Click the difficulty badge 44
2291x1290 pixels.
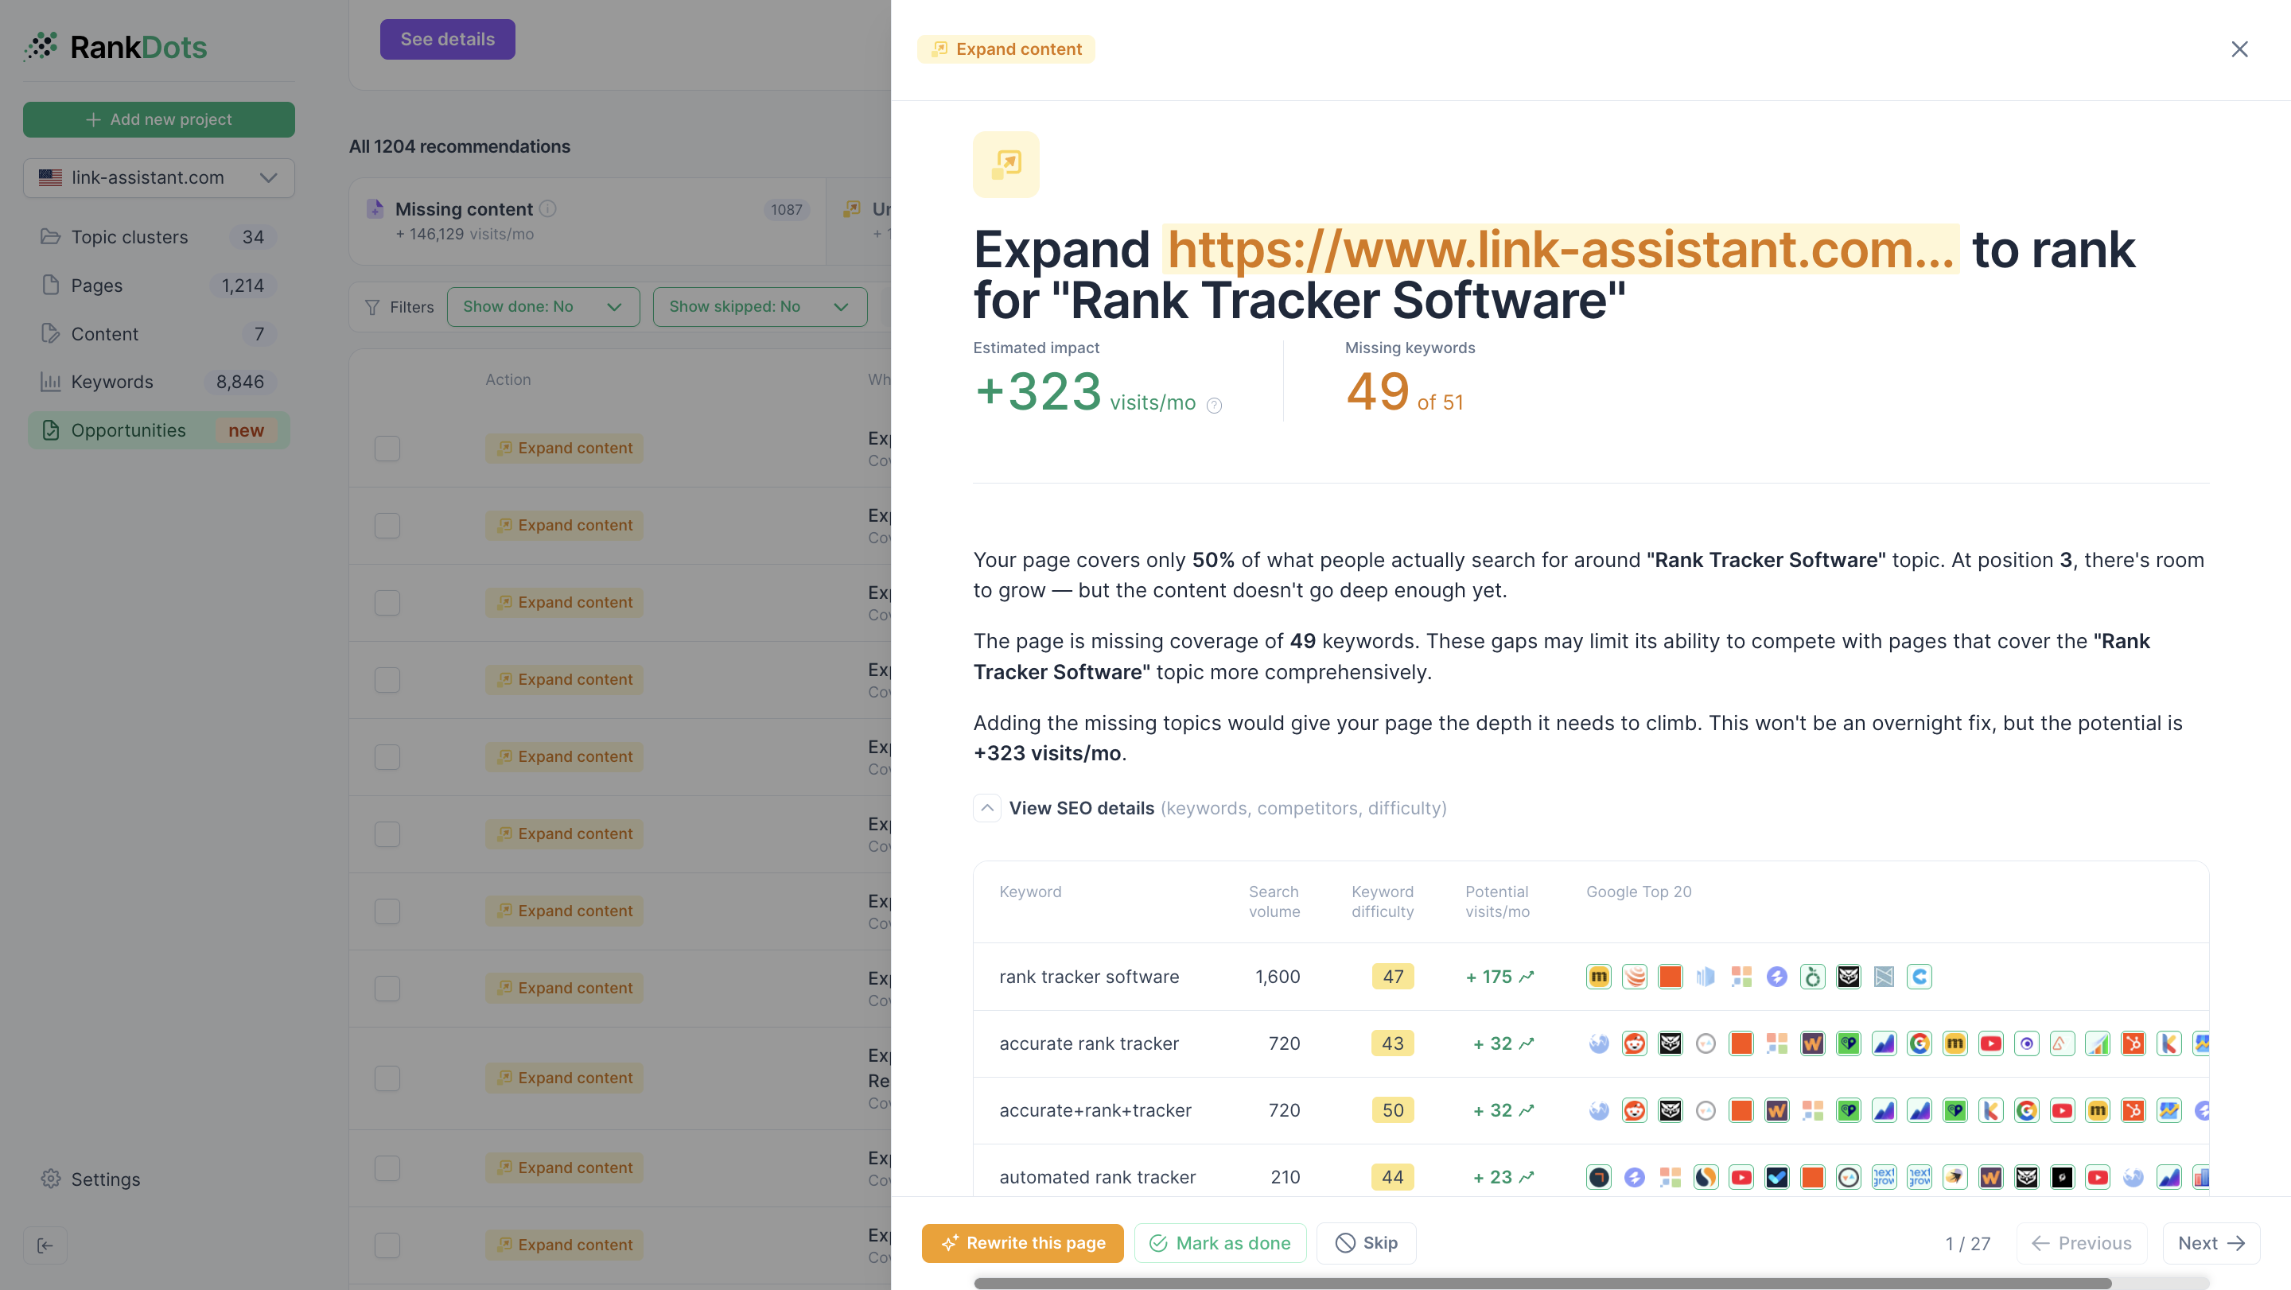[1393, 1177]
